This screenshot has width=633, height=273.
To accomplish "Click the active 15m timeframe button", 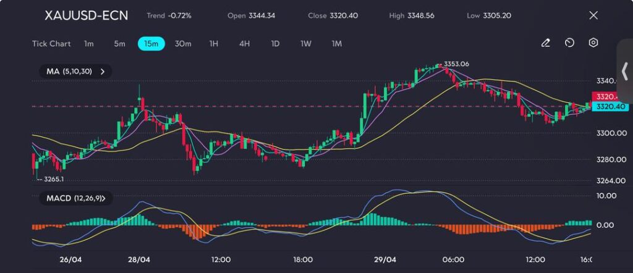I will click(x=151, y=44).
